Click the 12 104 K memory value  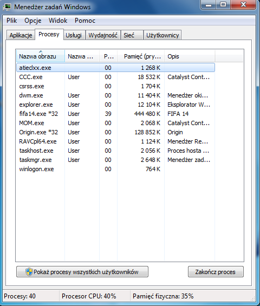point(149,105)
